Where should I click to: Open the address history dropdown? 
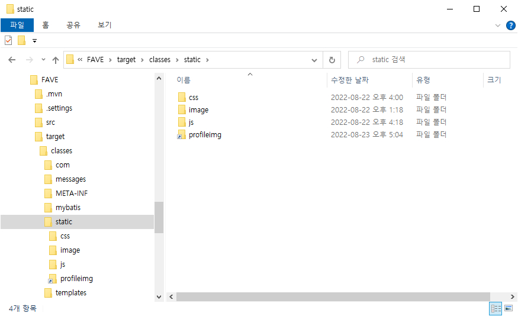point(314,60)
